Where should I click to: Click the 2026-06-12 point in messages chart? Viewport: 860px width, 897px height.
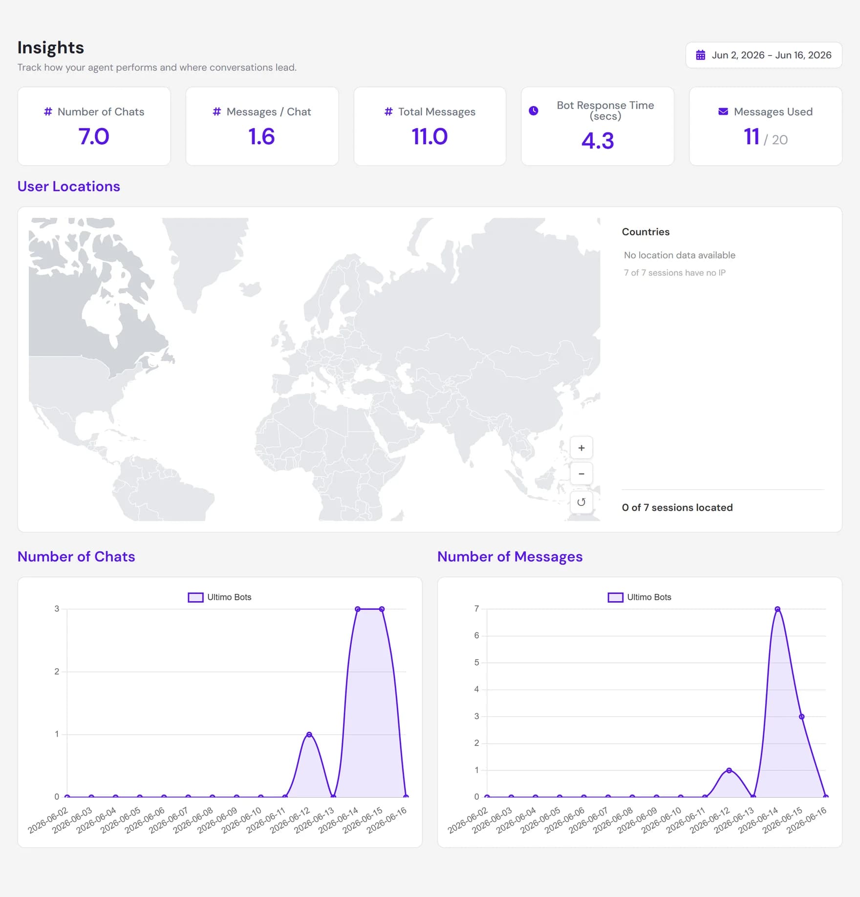(729, 770)
